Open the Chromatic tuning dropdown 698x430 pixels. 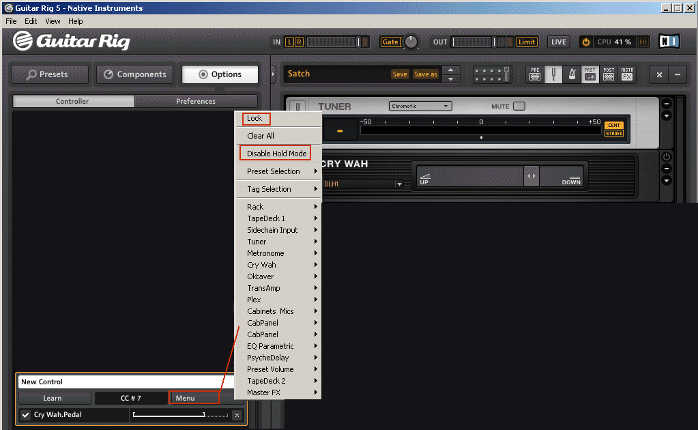420,106
